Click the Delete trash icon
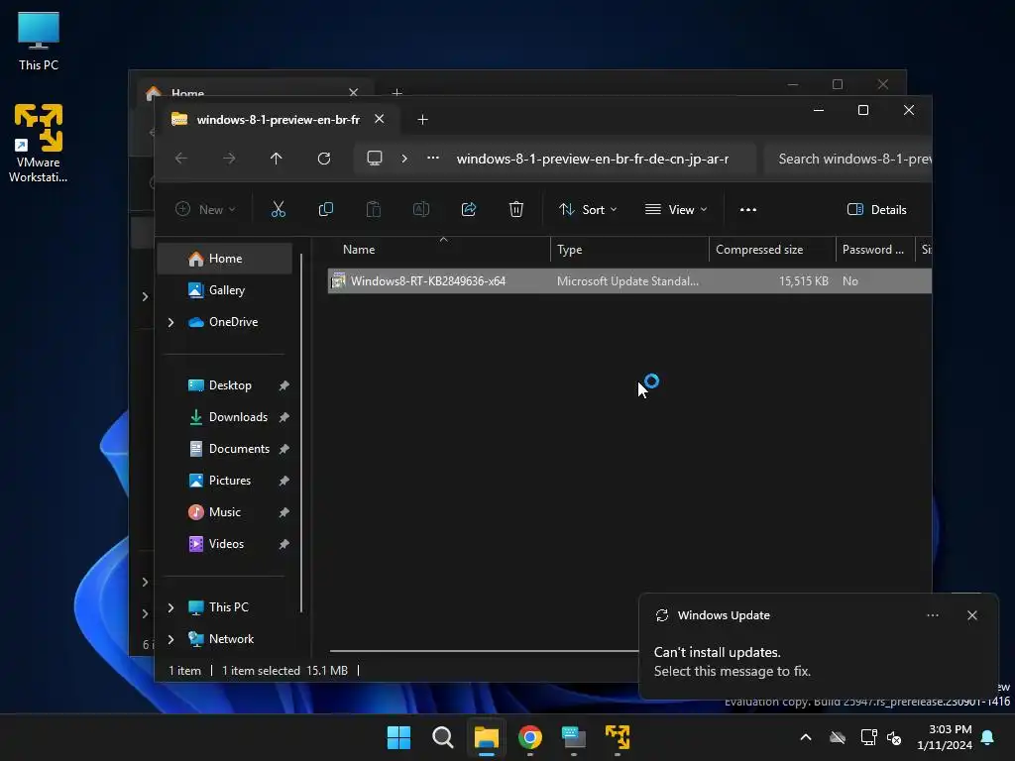 (x=515, y=209)
